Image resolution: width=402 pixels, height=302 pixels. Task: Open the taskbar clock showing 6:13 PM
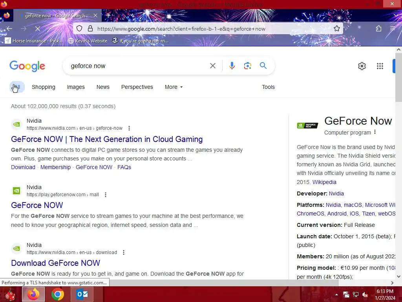click(x=385, y=294)
